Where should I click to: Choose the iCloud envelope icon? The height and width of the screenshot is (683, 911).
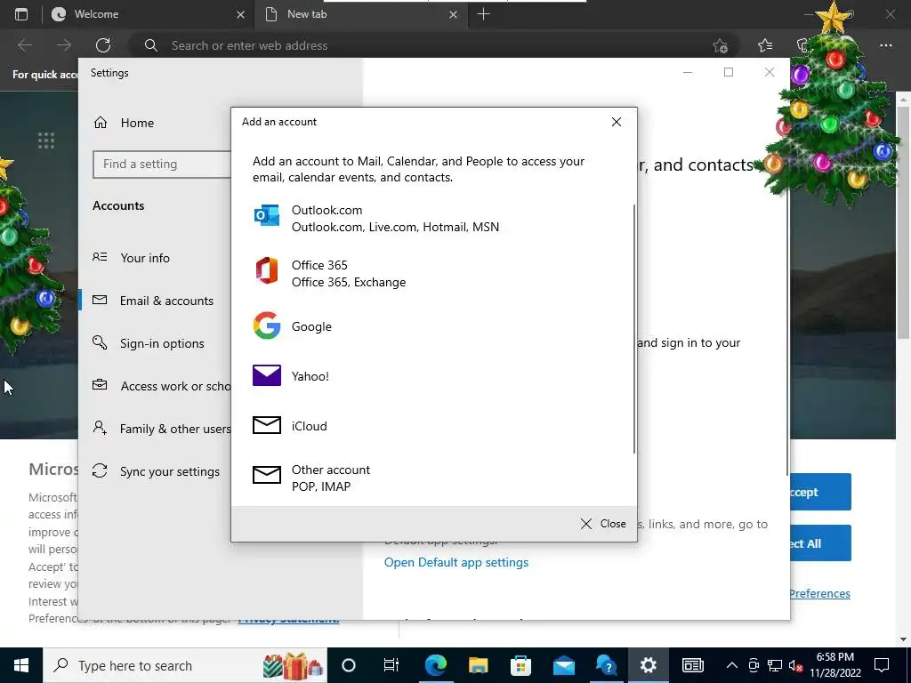267,425
